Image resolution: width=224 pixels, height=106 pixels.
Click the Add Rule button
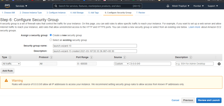point(8,71)
